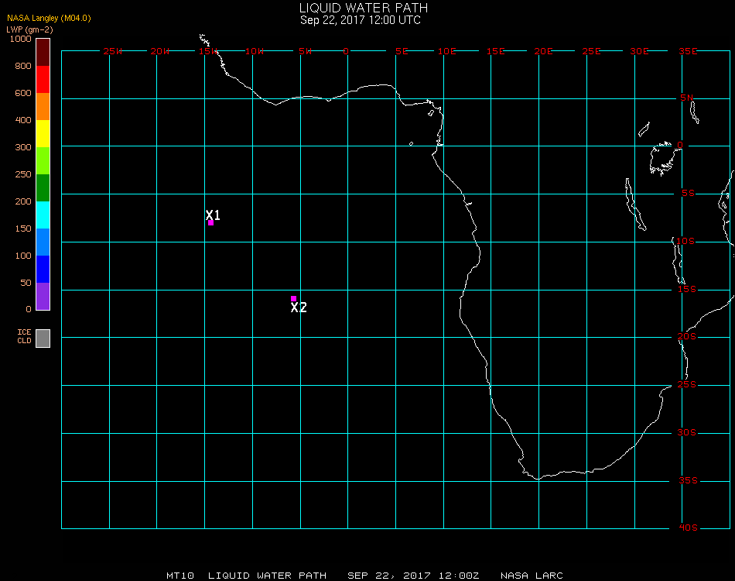Click the 10E longitude label
The width and height of the screenshot is (735, 581).
pyautogui.click(x=446, y=51)
